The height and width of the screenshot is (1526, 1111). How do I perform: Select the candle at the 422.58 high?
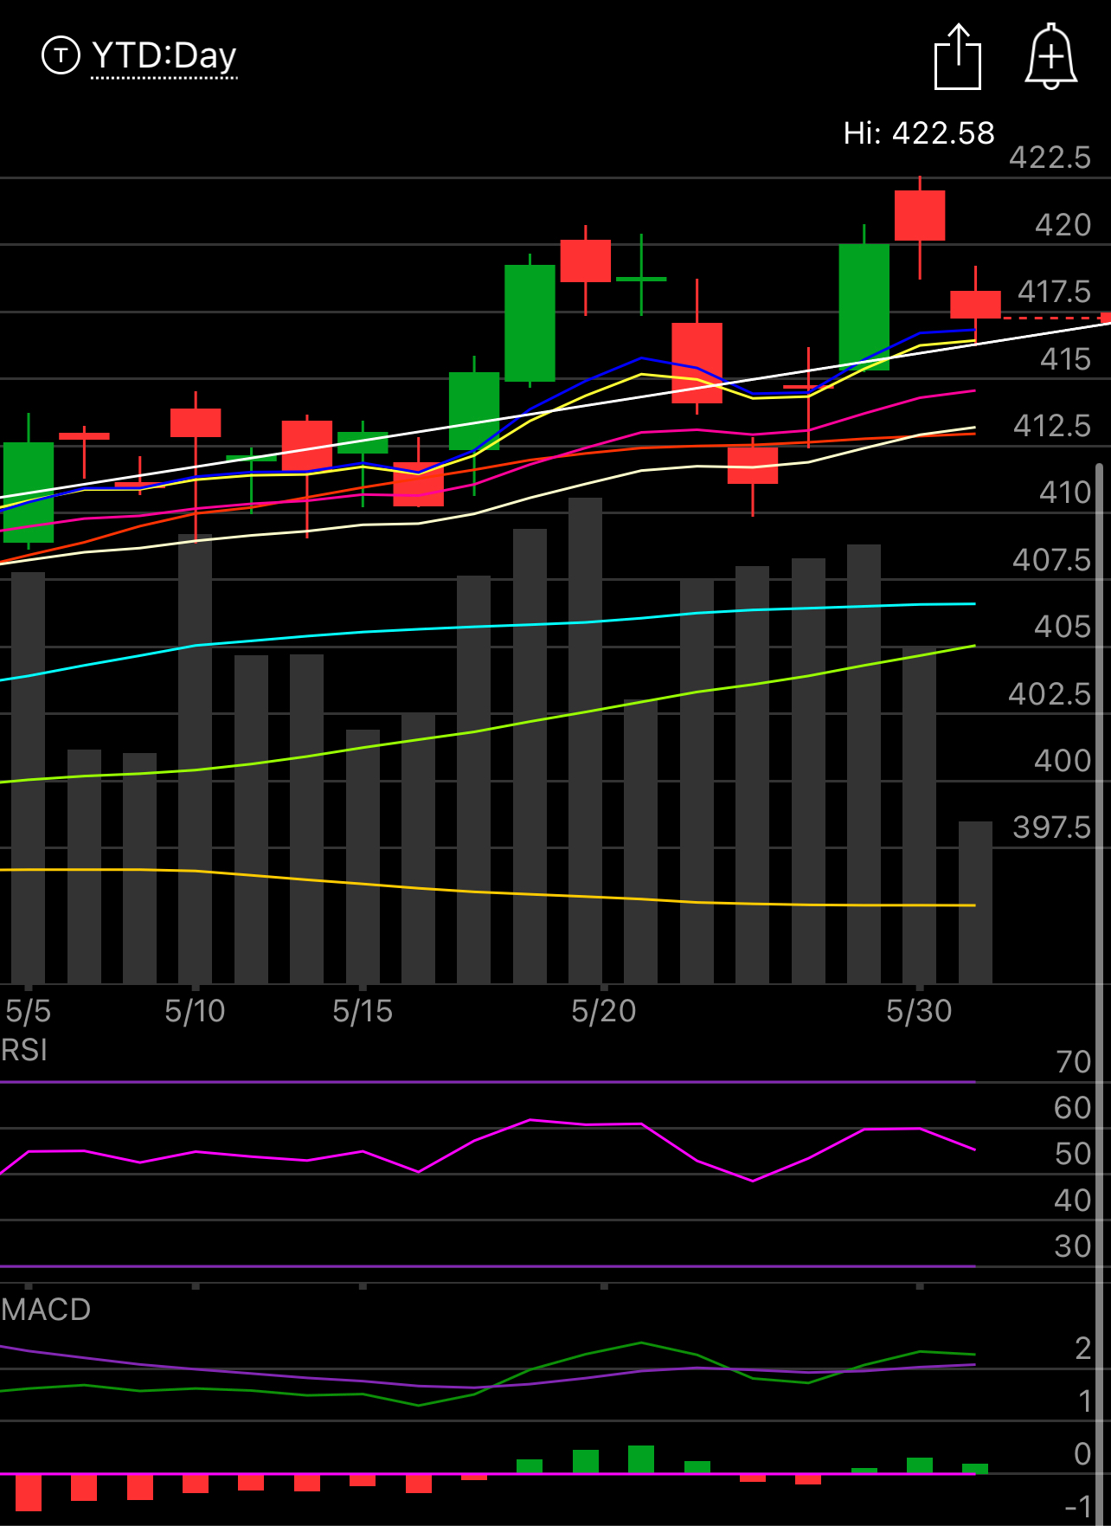click(919, 216)
